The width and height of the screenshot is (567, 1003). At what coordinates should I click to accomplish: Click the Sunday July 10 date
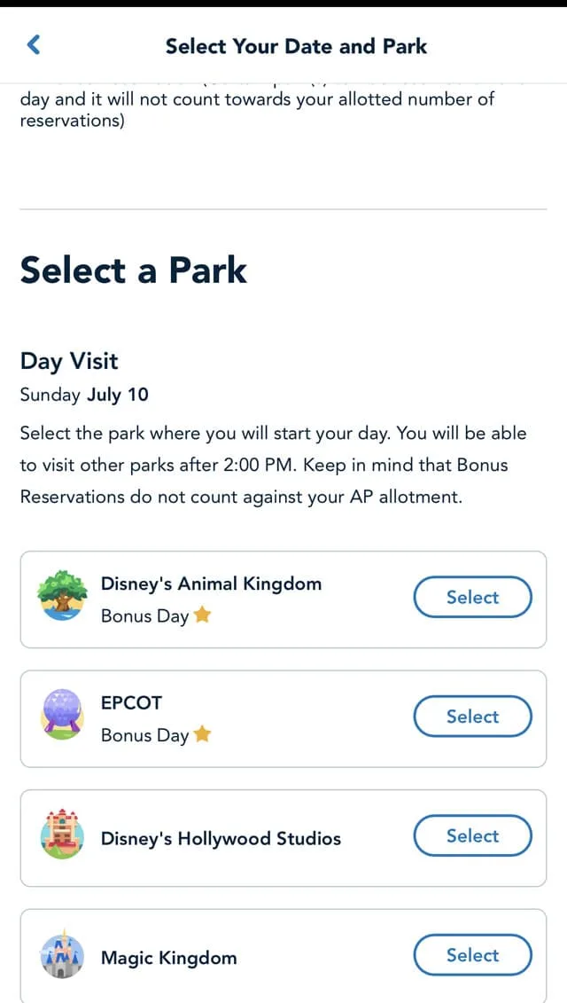tap(84, 395)
